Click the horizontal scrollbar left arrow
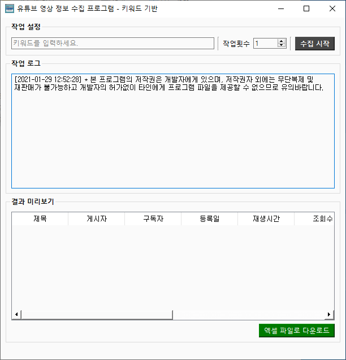The height and width of the screenshot is (360, 346). [16, 314]
